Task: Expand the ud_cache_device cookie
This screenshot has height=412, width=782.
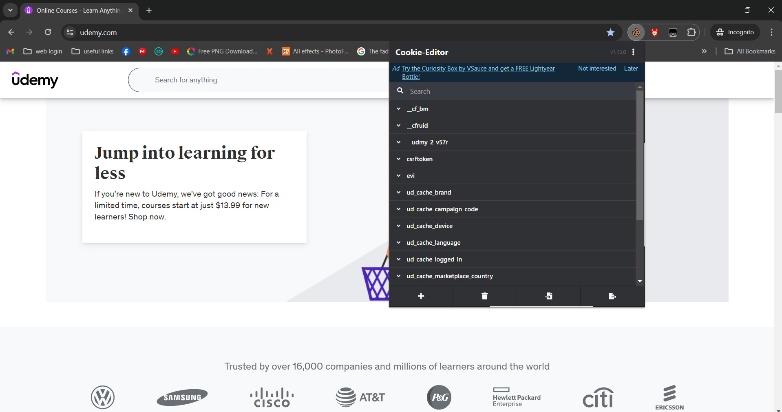Action: [x=512, y=226]
